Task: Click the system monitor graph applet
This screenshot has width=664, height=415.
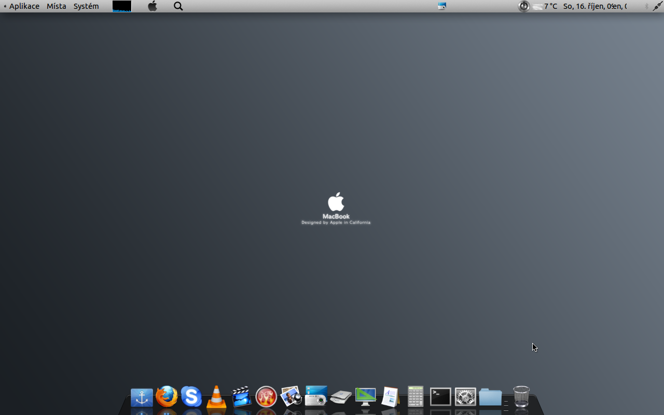Action: [122, 6]
